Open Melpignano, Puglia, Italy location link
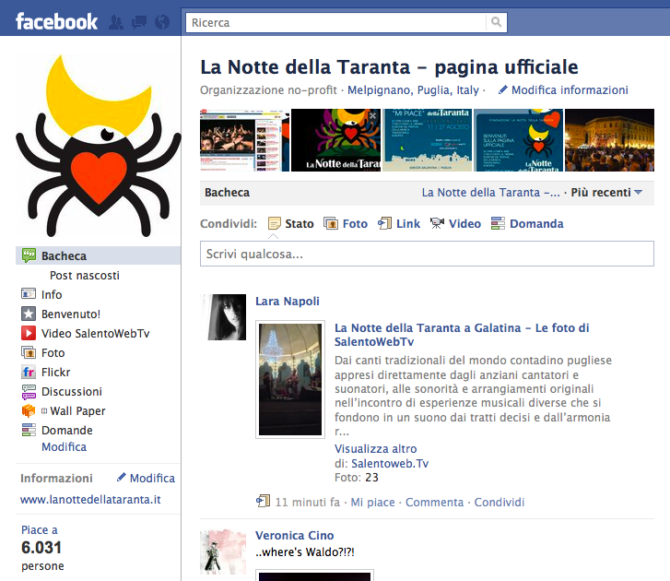 [413, 90]
